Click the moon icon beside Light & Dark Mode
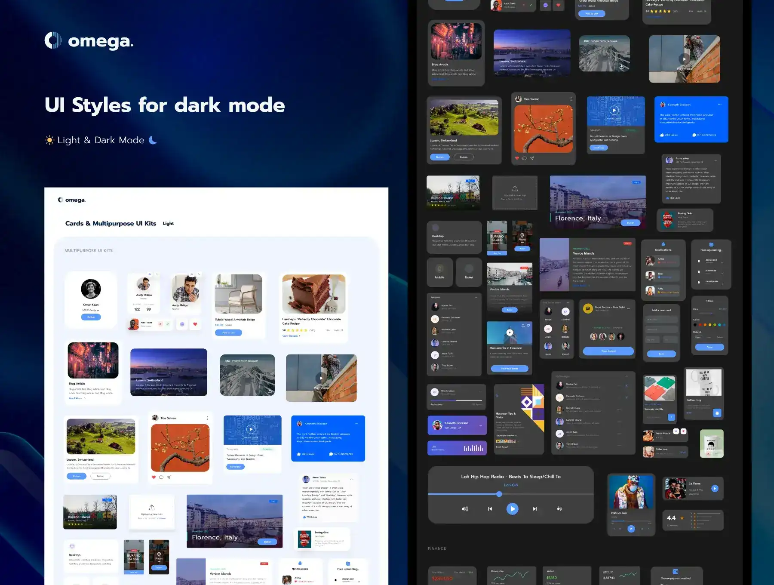The height and width of the screenshot is (585, 774). click(x=153, y=140)
